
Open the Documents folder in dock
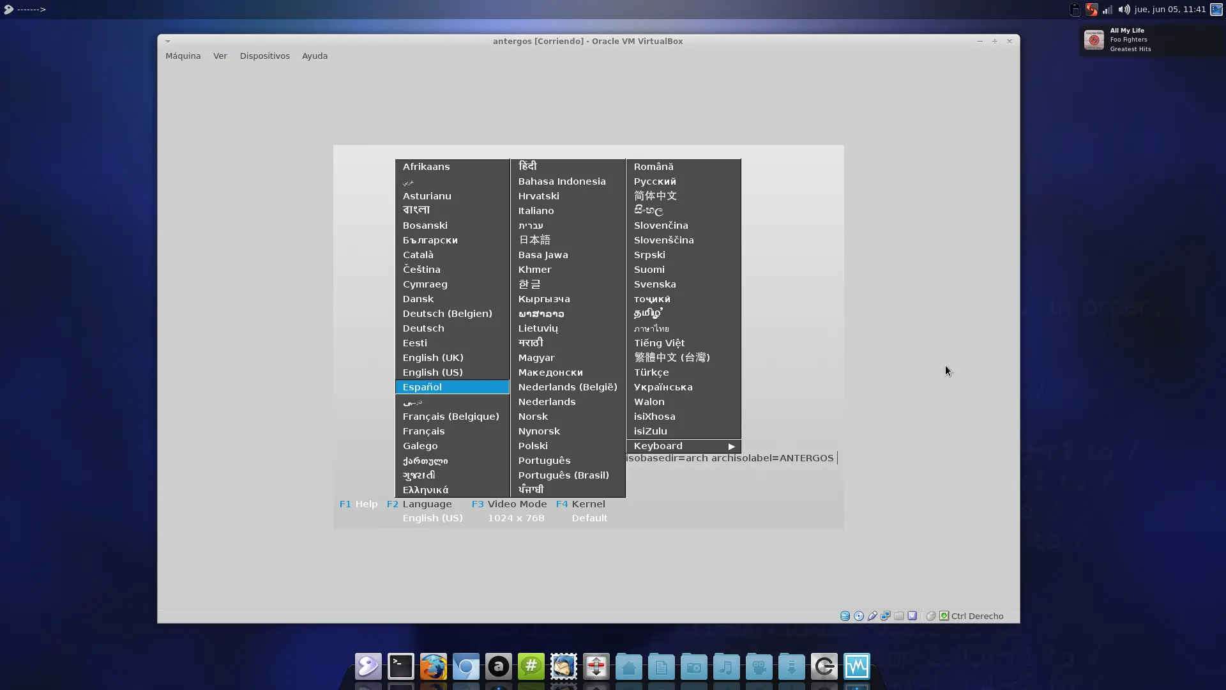tap(662, 666)
